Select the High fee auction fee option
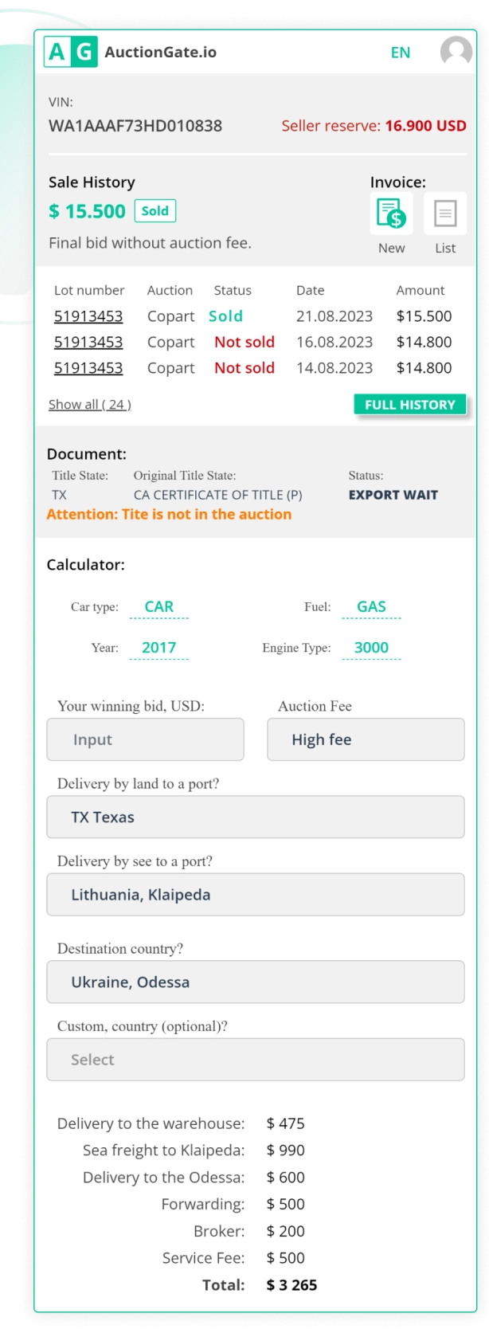This screenshot has height=1329, width=489. [366, 739]
